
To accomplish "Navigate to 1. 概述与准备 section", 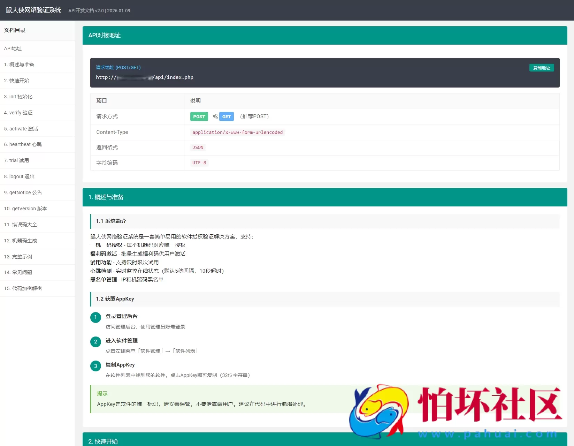I will pos(19,65).
